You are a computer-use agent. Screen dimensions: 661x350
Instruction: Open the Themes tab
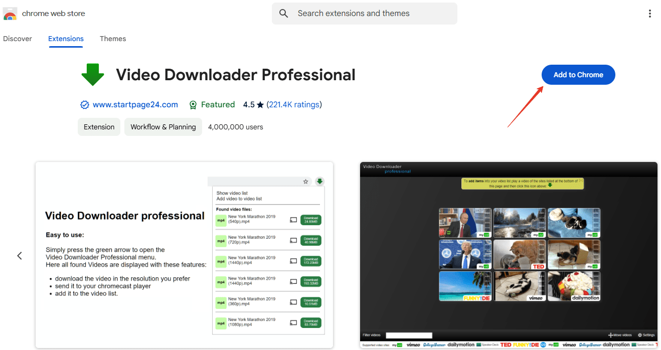tap(113, 39)
